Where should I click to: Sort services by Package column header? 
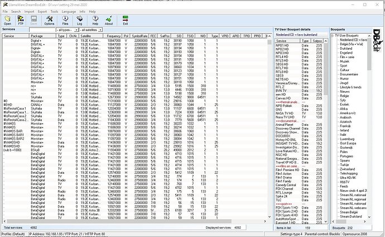click(43, 36)
